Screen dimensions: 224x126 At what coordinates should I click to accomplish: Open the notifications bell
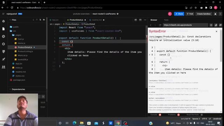[215, 14]
